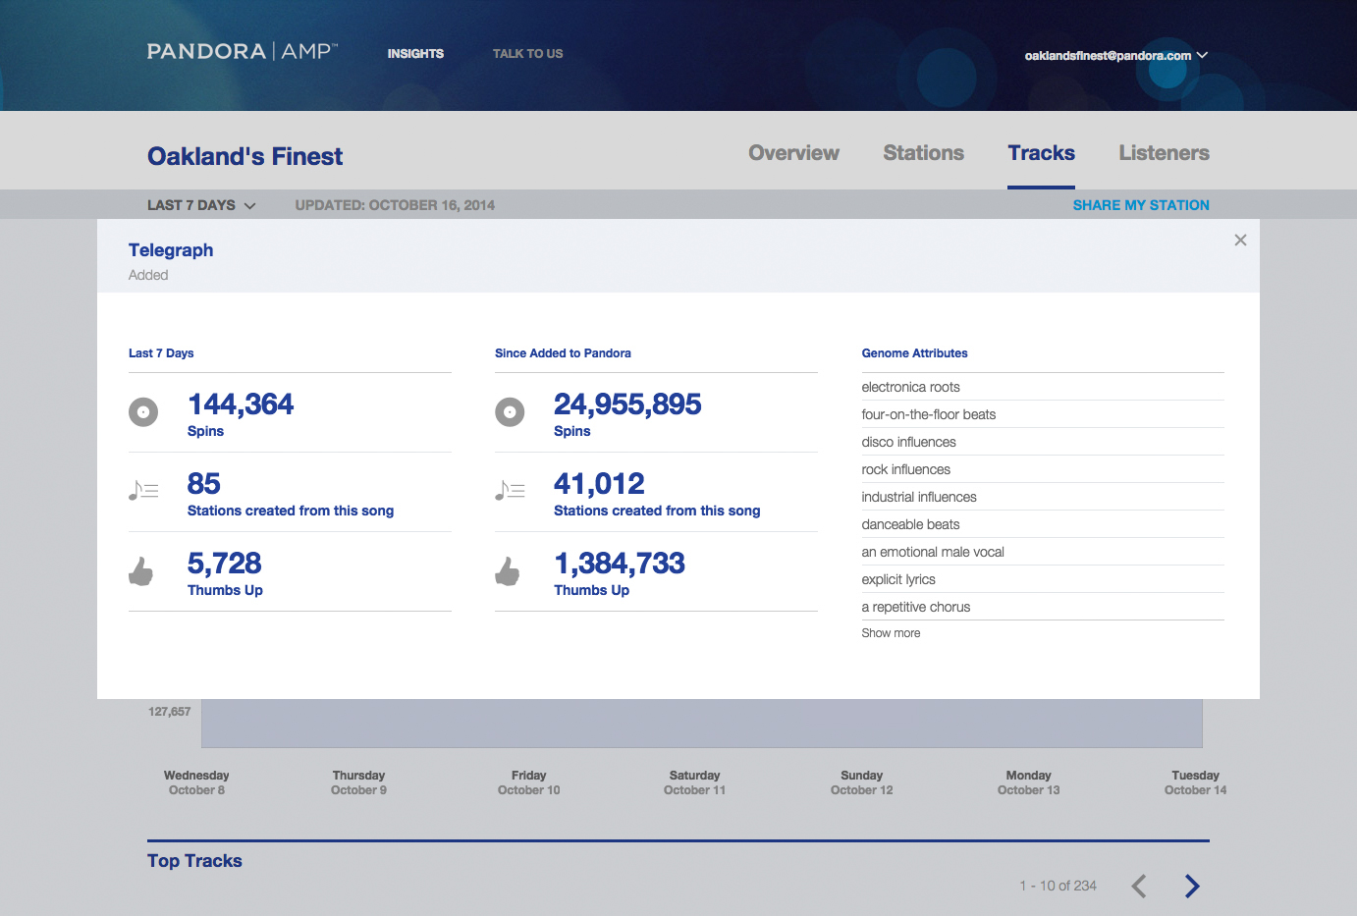Expand the genome attributes with Show more
This screenshot has height=916, width=1357.
pyautogui.click(x=891, y=633)
